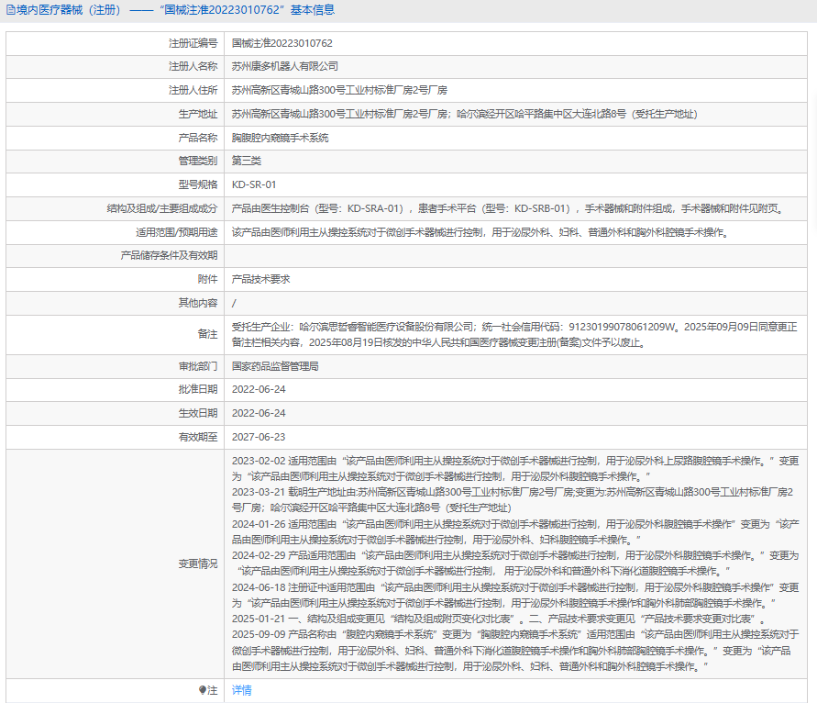Click approving department 国家药品监督管理局
Screen dimensions: 817x703
pos(275,366)
